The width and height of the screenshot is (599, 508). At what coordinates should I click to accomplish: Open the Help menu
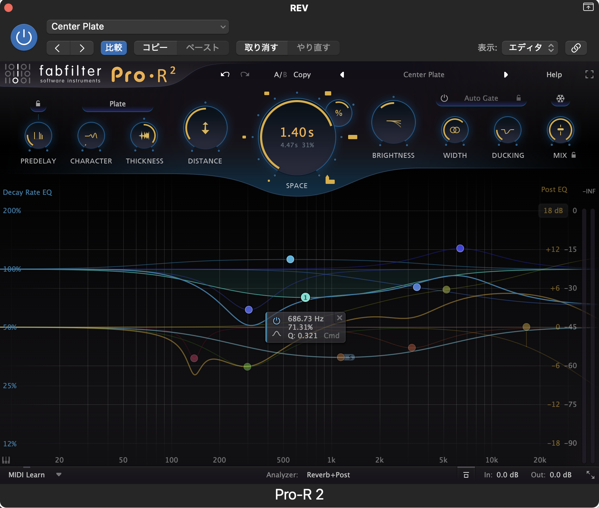pyautogui.click(x=554, y=75)
